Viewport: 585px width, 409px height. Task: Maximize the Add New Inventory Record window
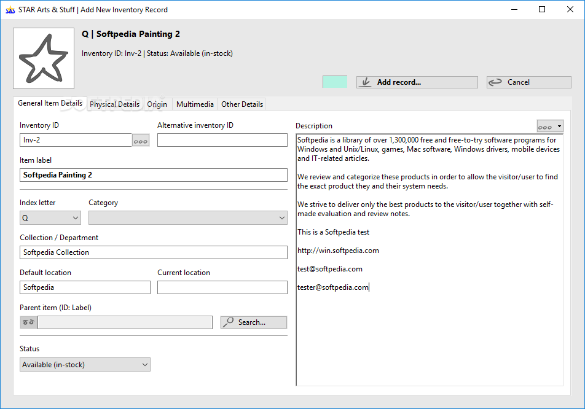coord(542,9)
